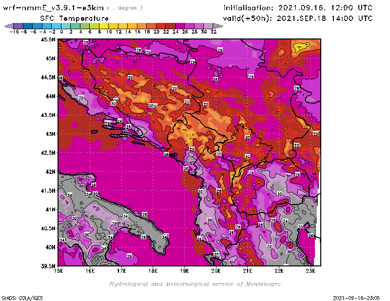Screen dimensions: 390x301
Task: Click the '45.5N' latitude label
Action: [x=48, y=39]
